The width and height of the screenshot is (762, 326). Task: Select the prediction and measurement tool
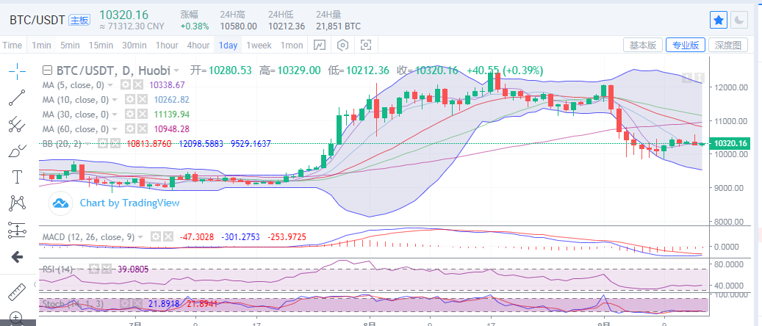17,230
